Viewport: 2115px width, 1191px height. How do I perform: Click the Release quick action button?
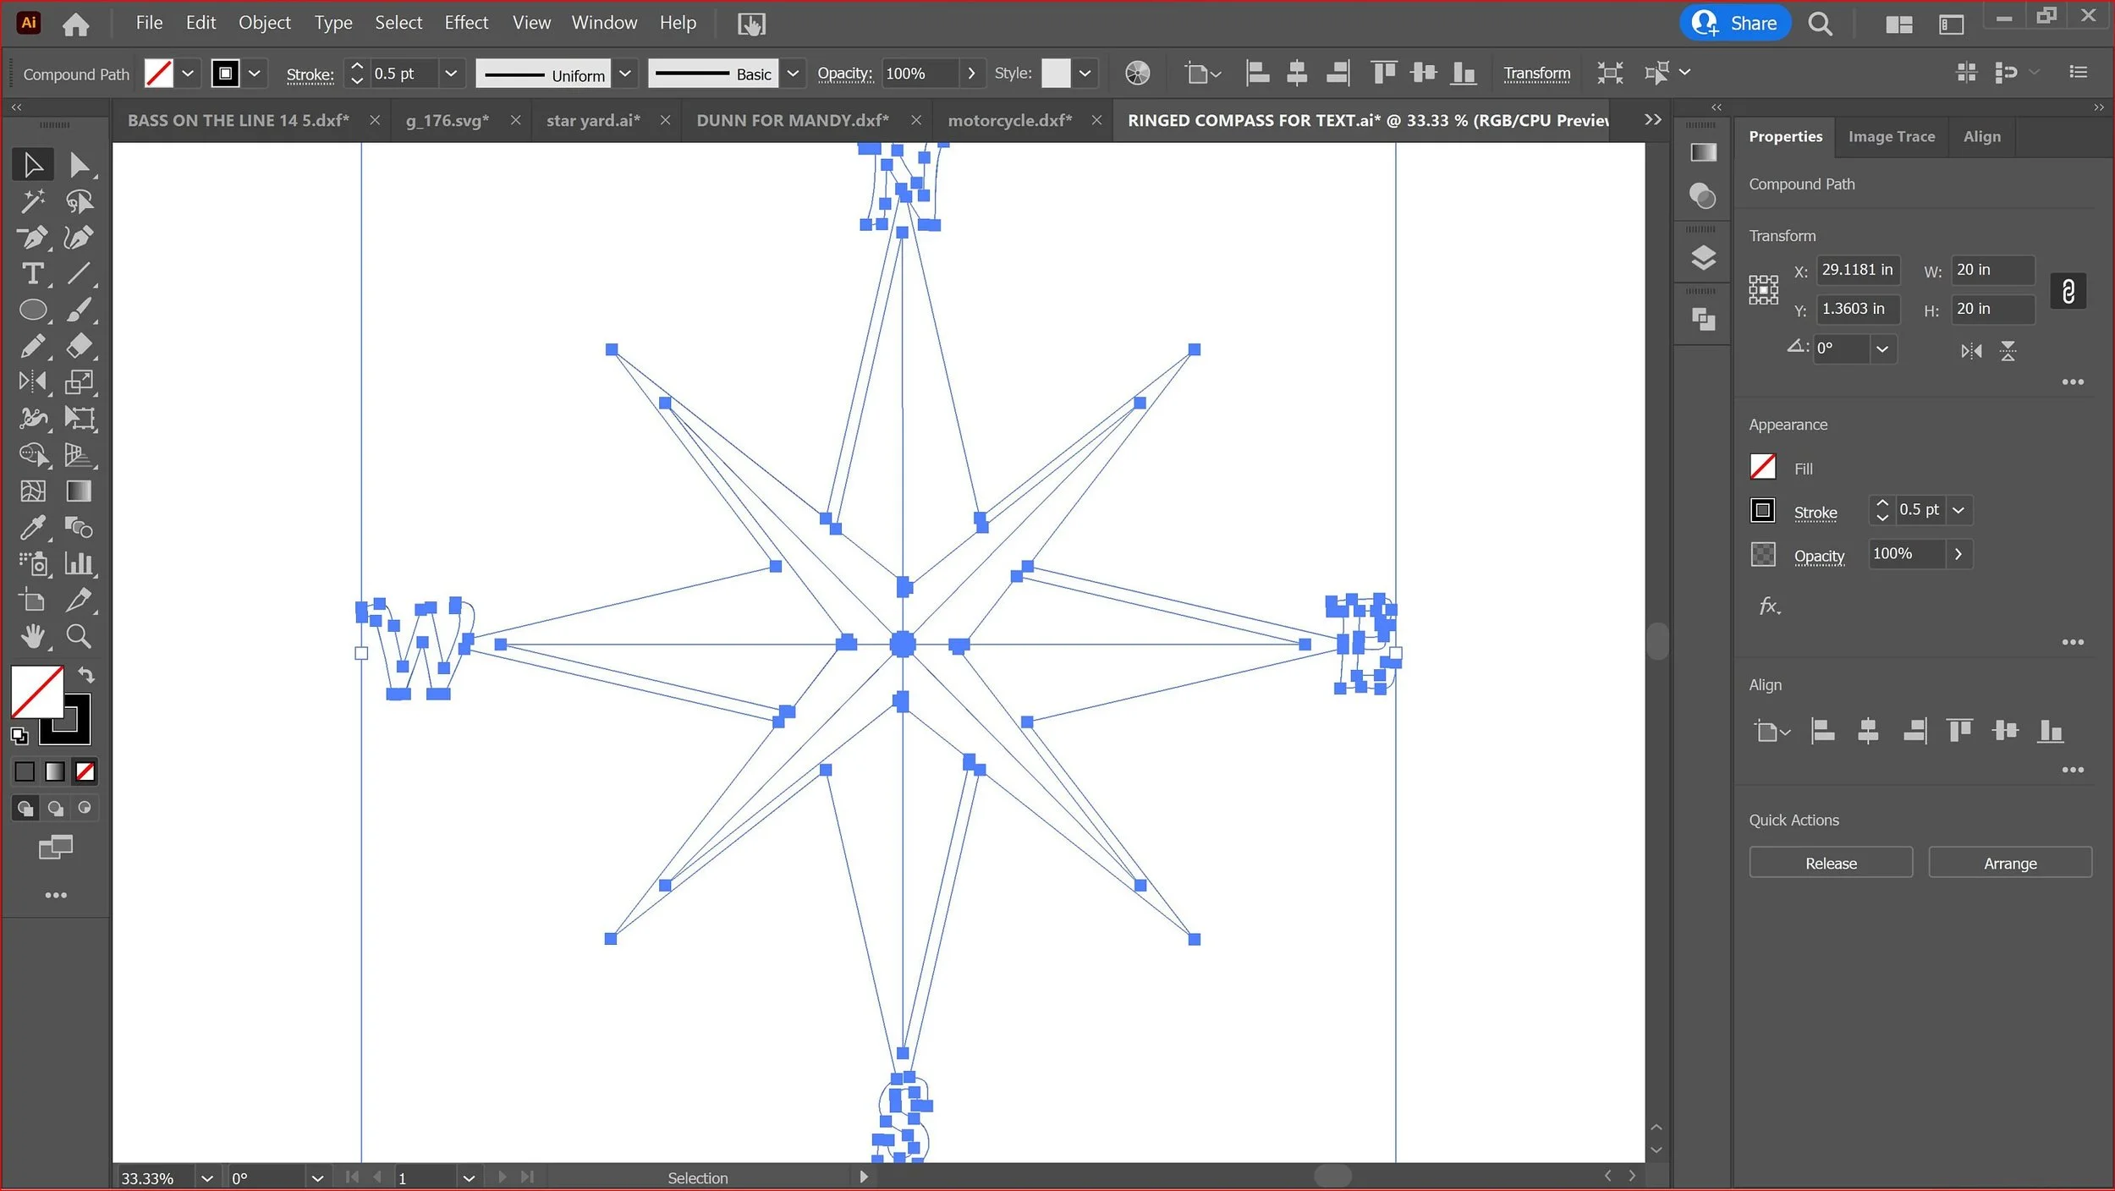point(1830,863)
